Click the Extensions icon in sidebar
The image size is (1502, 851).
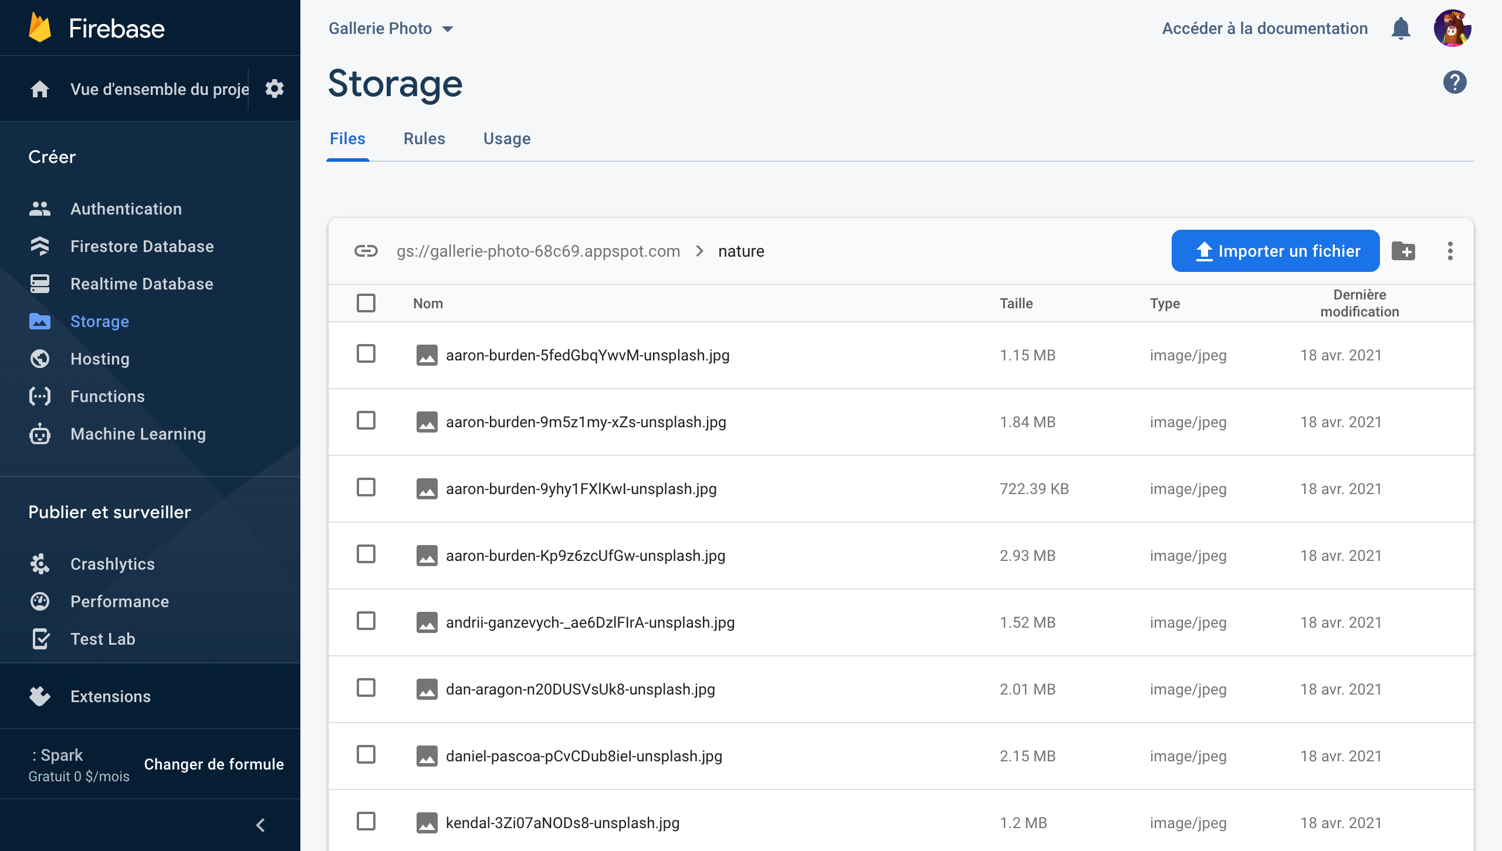(x=38, y=696)
